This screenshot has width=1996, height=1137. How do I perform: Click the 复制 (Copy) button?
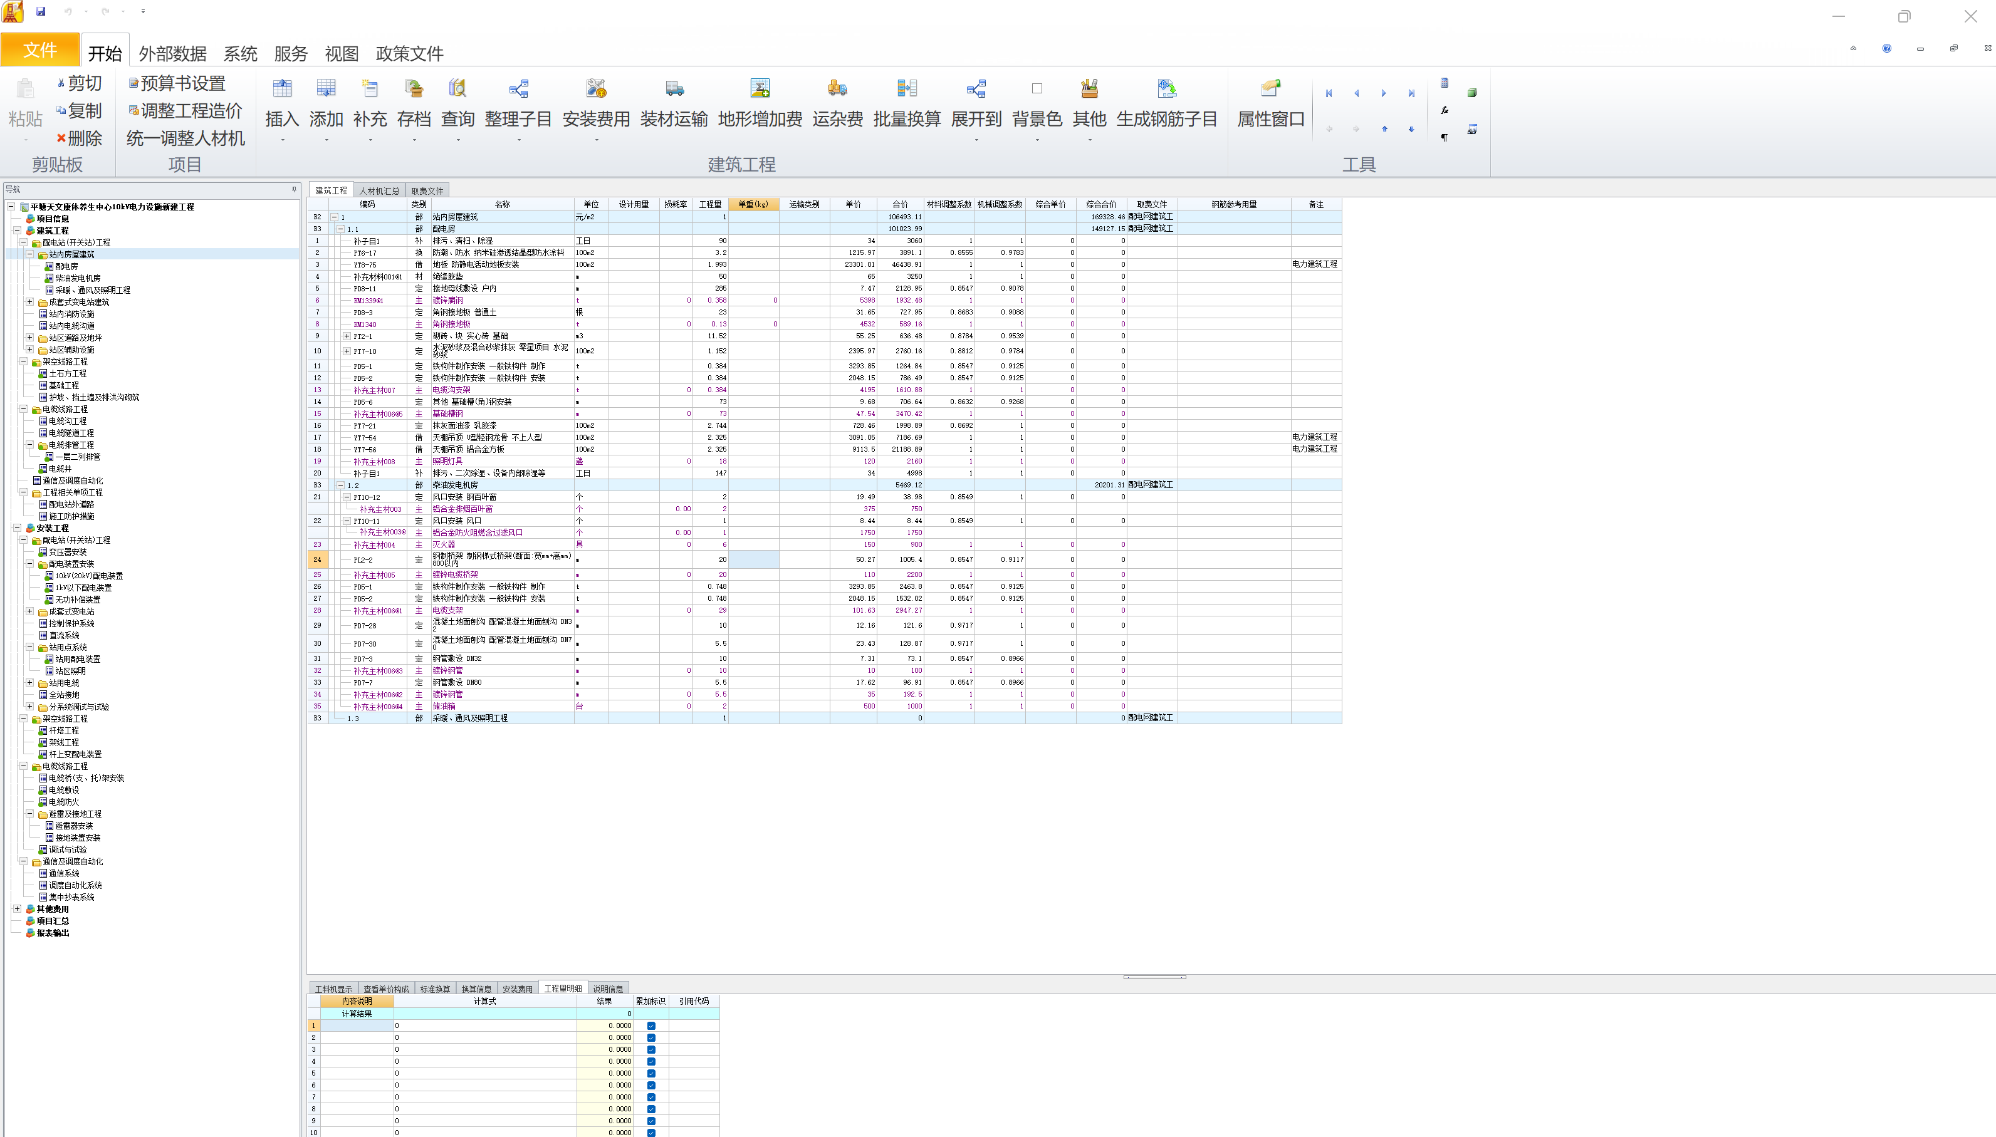(79, 111)
